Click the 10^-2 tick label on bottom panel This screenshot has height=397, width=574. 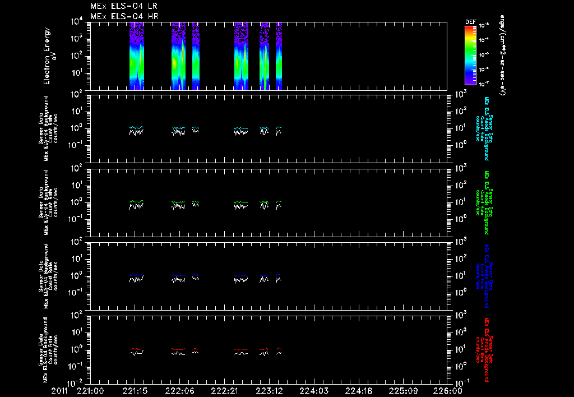[76, 384]
